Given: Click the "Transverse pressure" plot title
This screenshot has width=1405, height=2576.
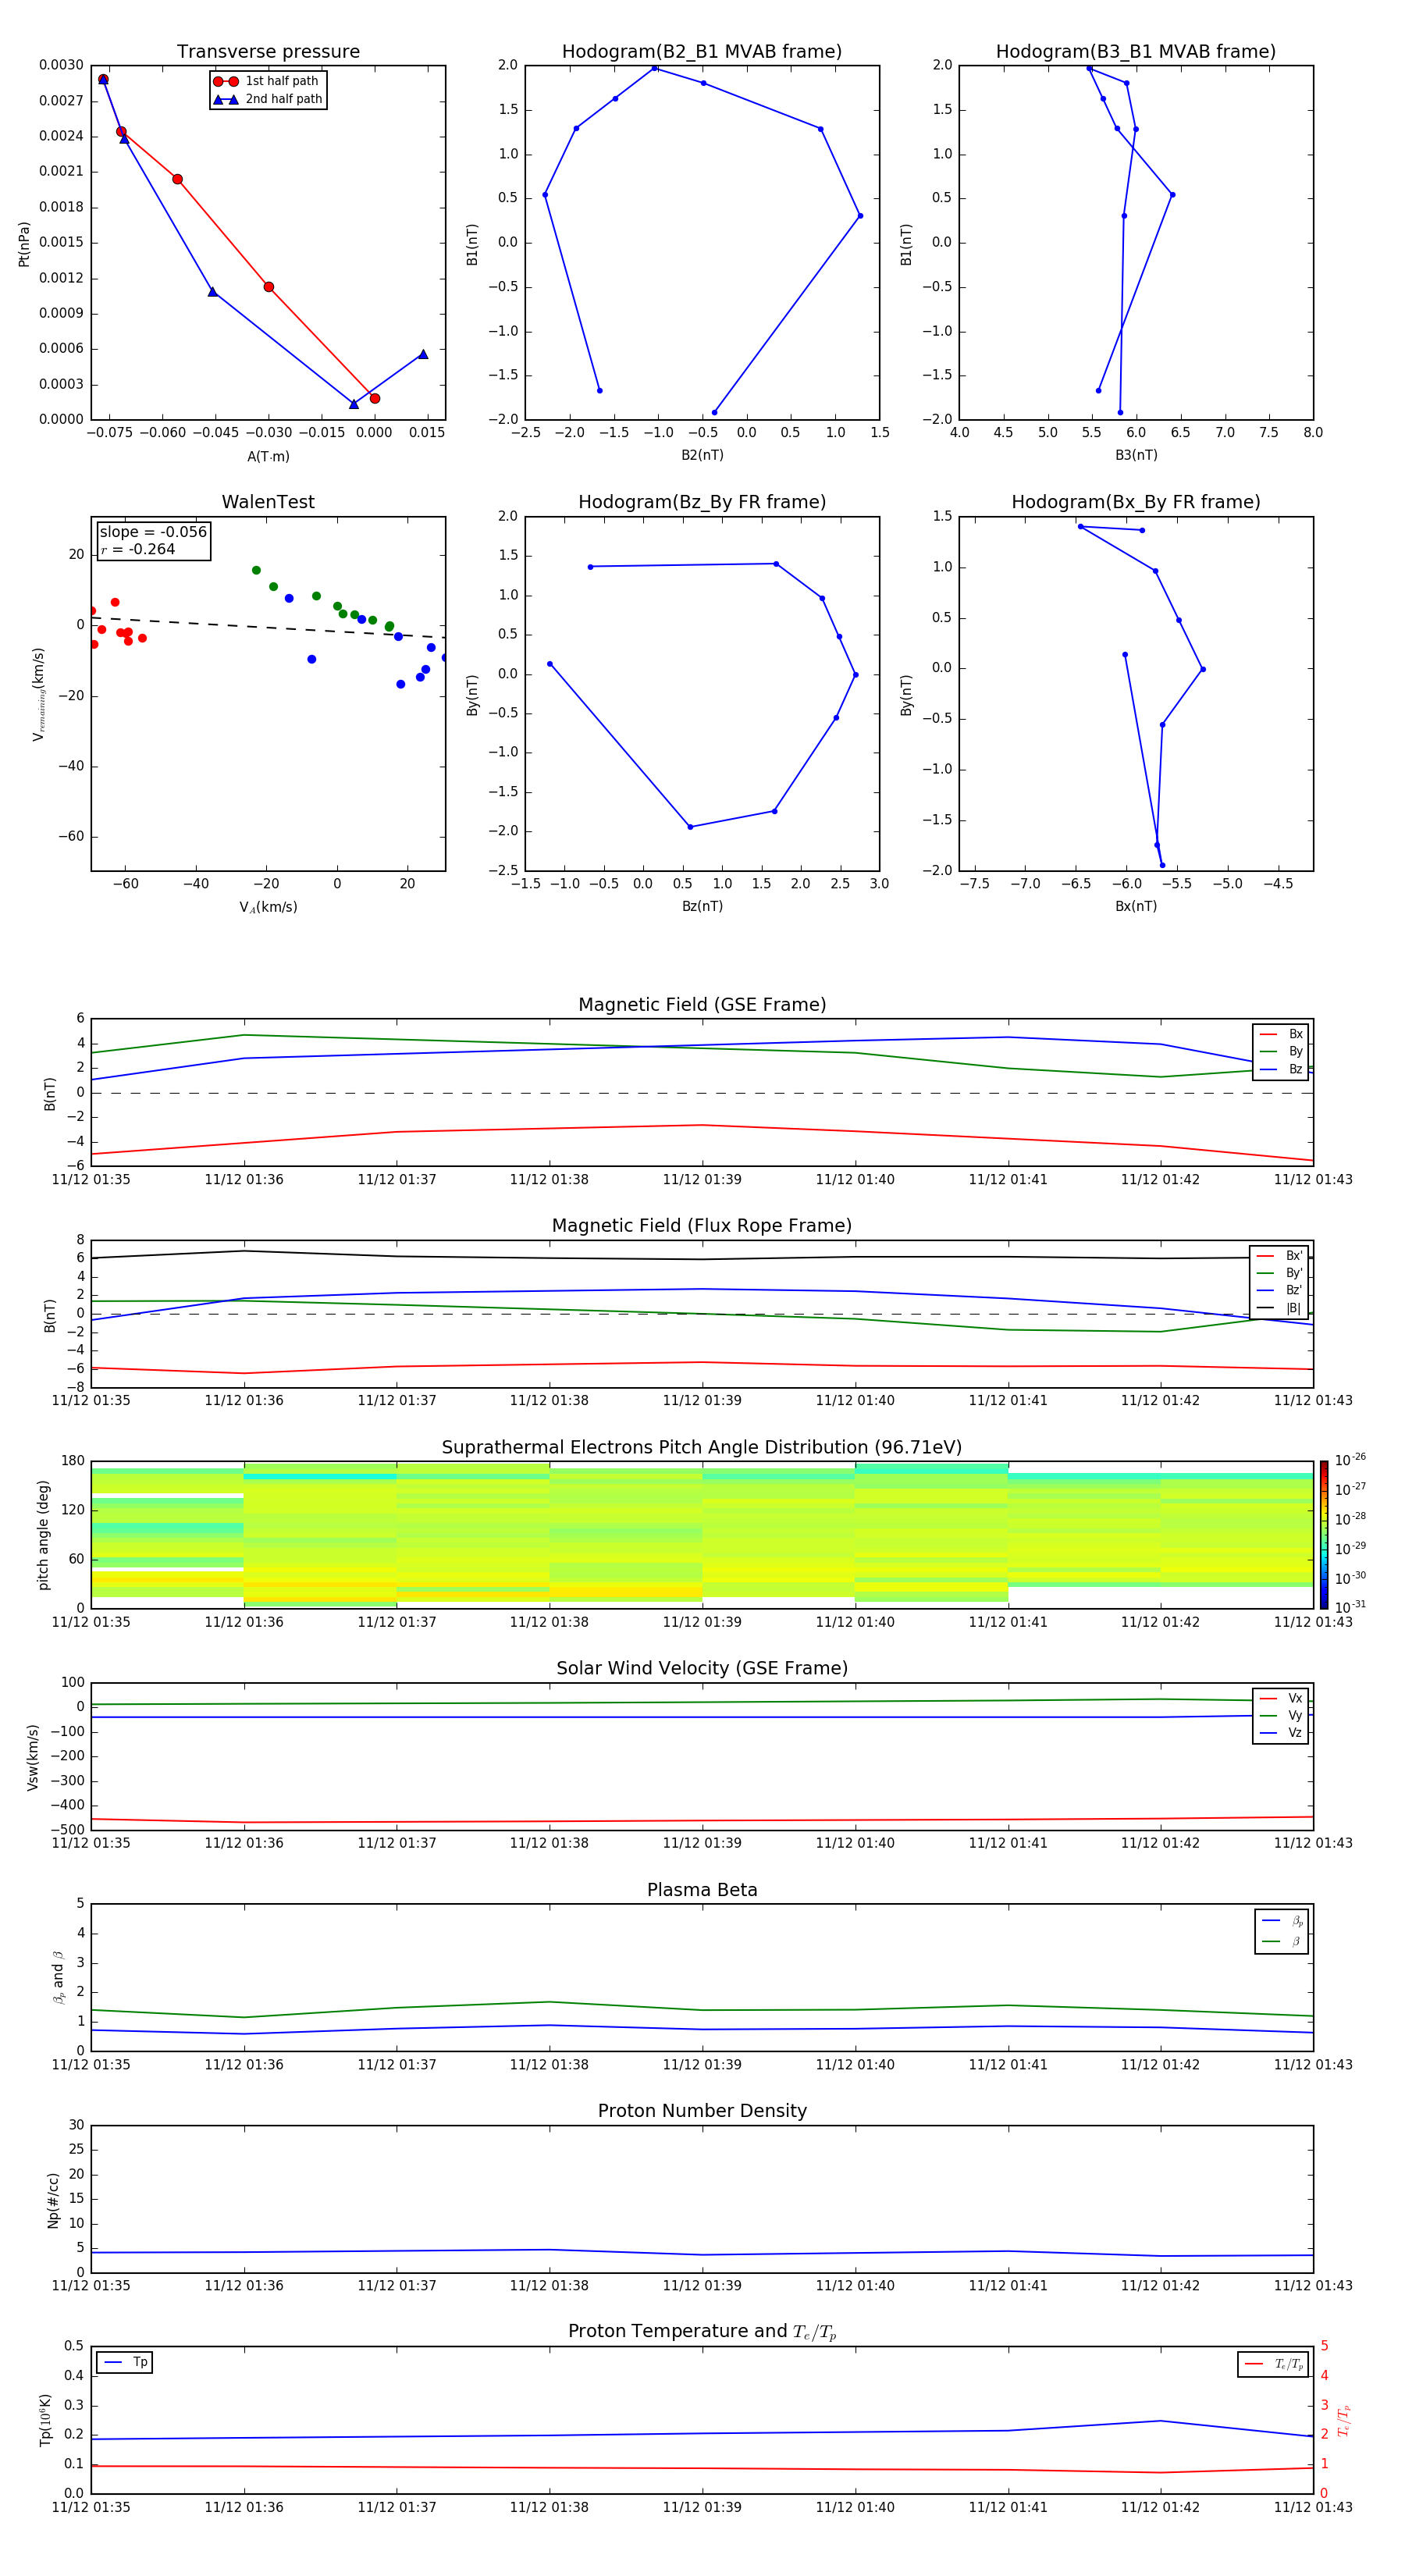Looking at the screenshot, I should (x=268, y=52).
